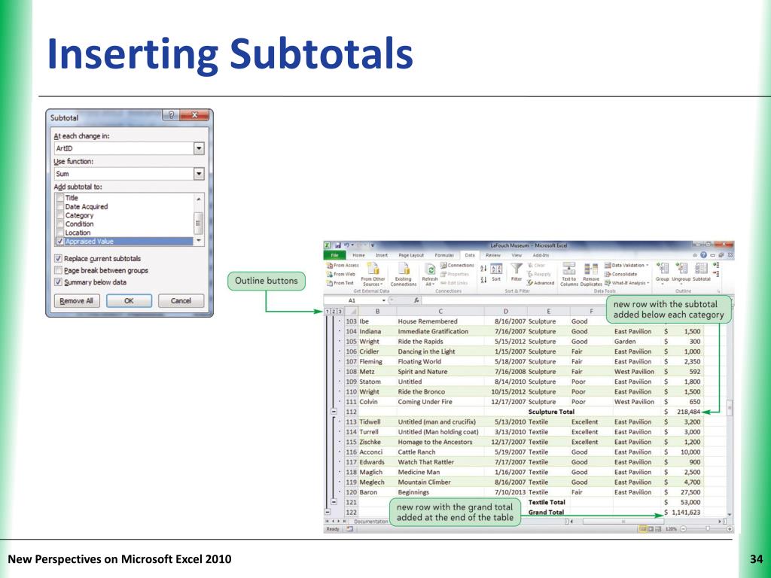Check the Date Acquired checkbox
771x578 pixels.
pyautogui.click(x=60, y=206)
